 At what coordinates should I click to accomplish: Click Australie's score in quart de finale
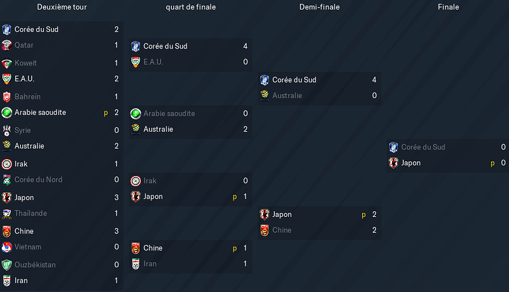[x=246, y=129]
